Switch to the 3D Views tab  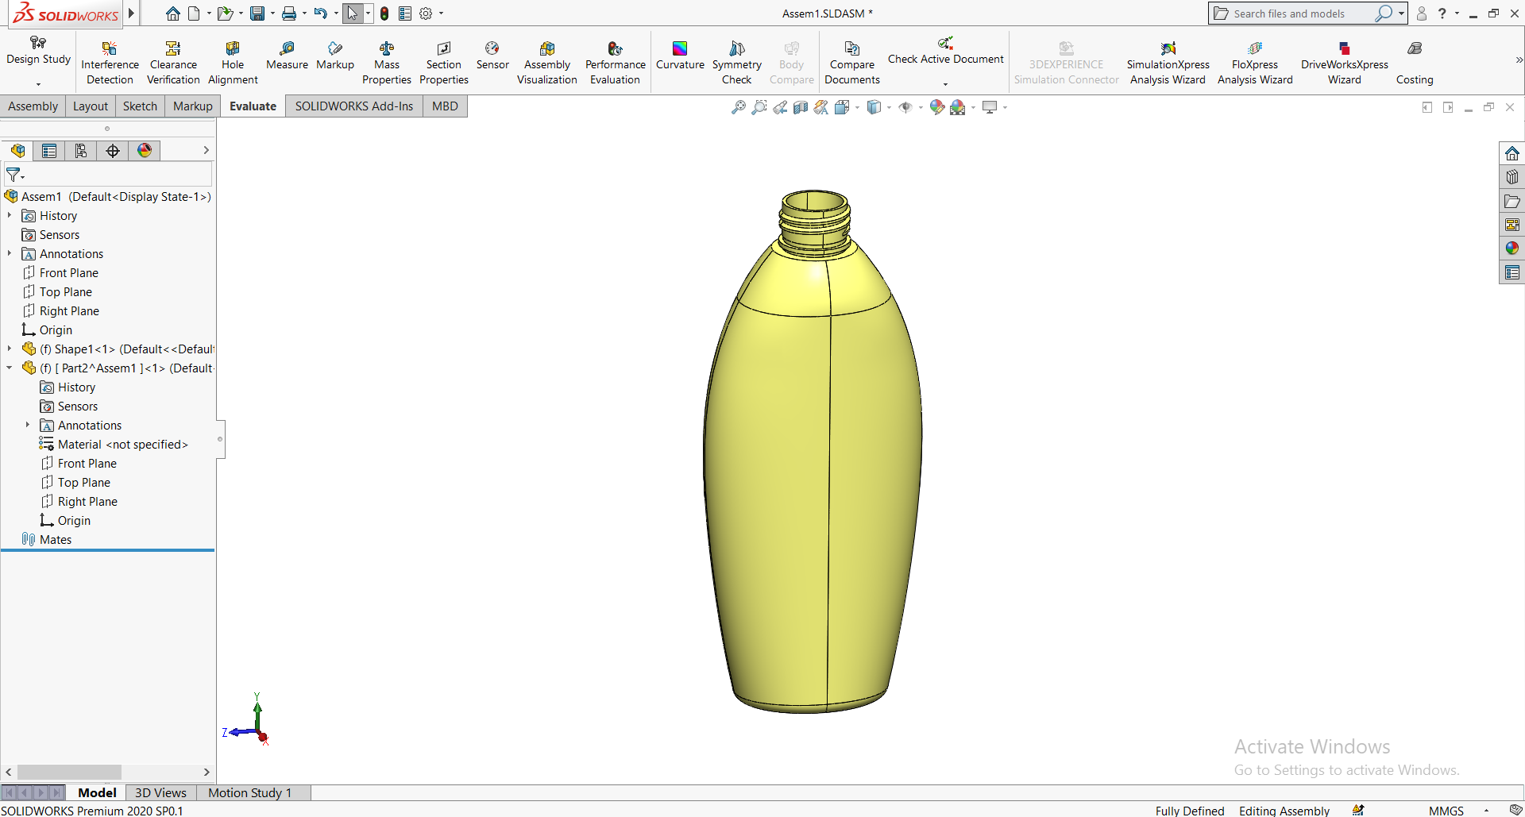point(160,792)
